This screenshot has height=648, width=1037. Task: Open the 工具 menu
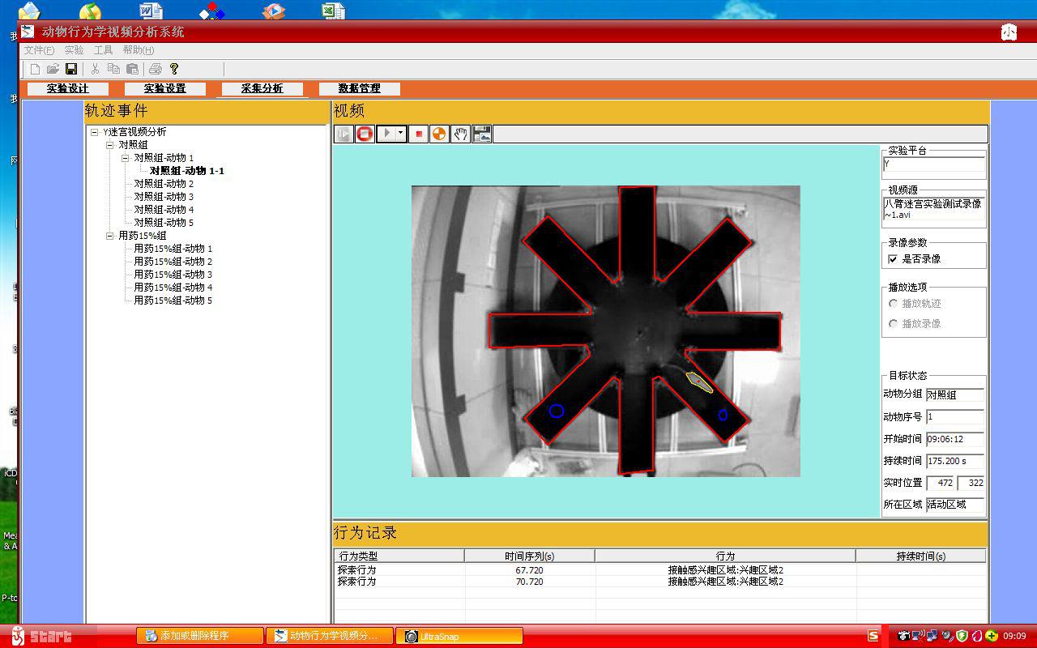103,50
